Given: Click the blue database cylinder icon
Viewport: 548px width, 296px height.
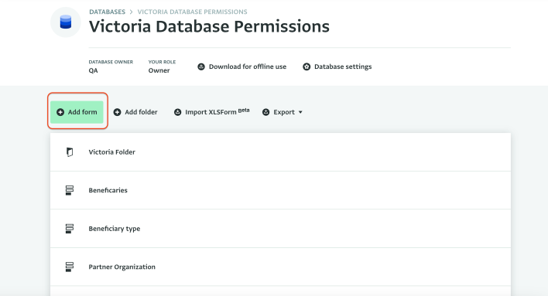Looking at the screenshot, I should point(66,22).
